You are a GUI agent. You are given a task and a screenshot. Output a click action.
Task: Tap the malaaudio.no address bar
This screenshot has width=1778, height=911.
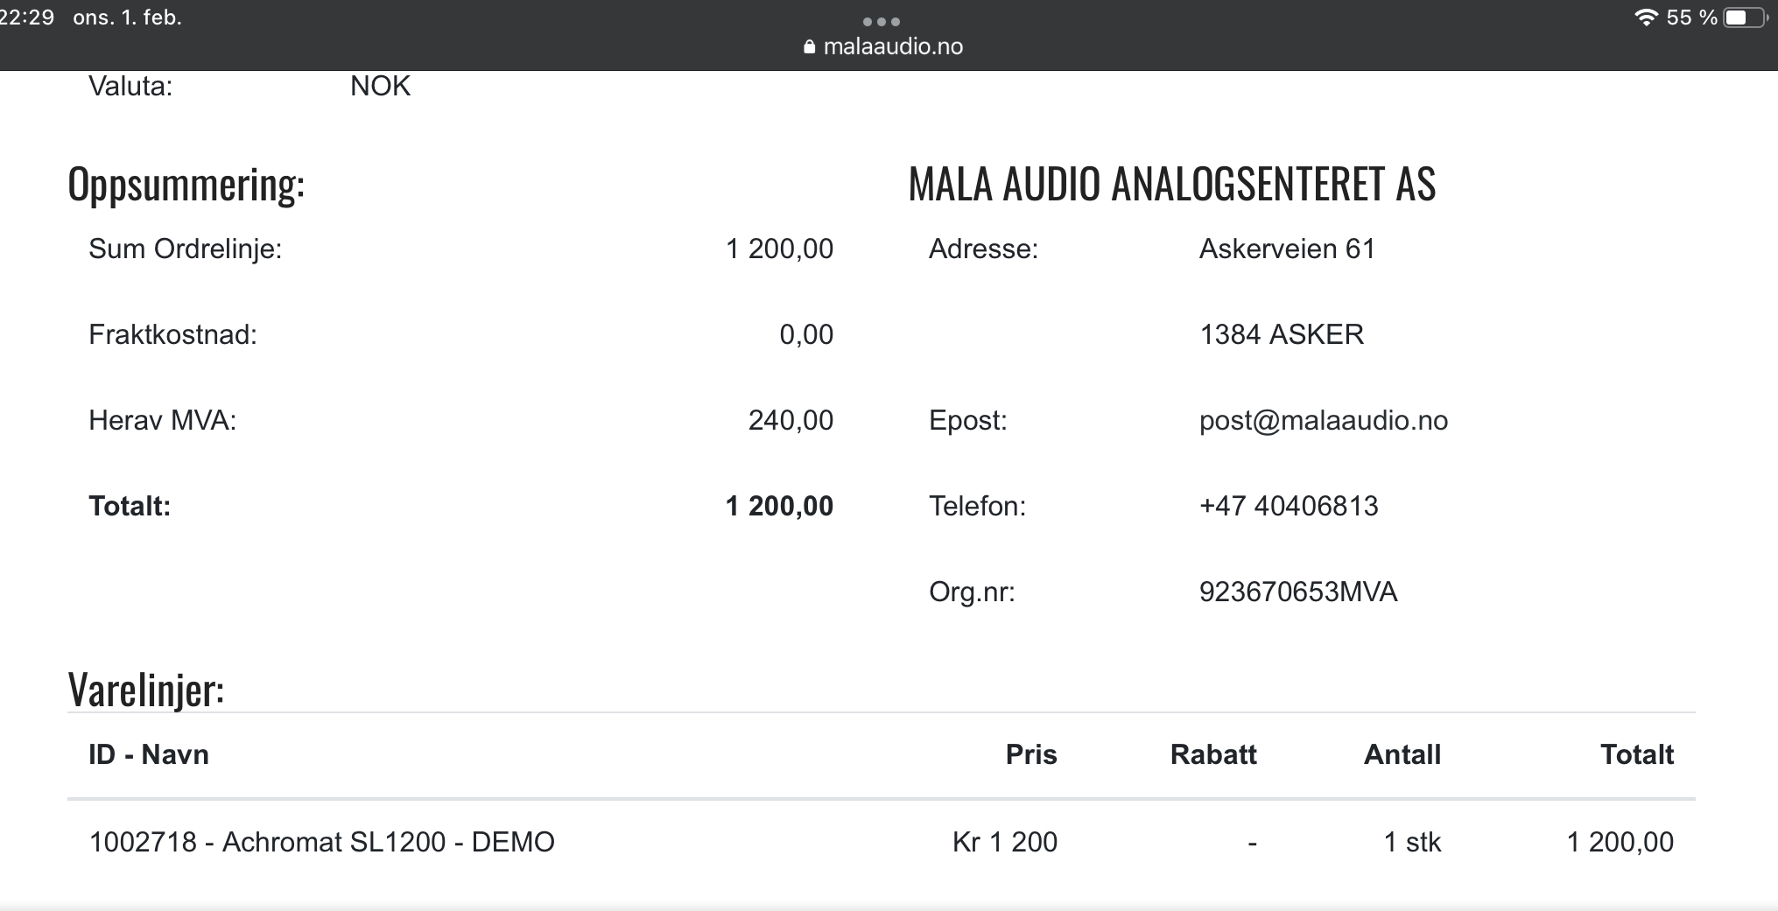(892, 47)
